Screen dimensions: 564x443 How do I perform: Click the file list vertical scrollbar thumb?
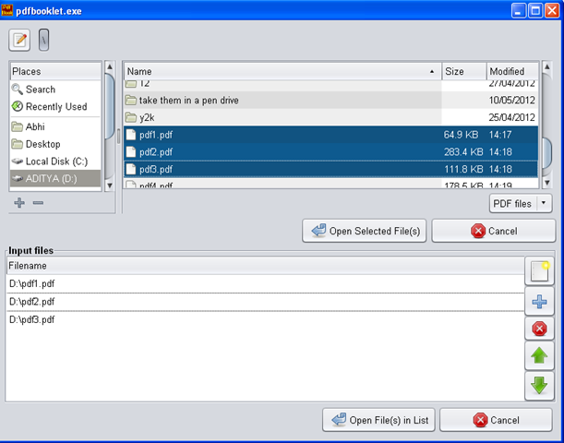tap(546, 153)
